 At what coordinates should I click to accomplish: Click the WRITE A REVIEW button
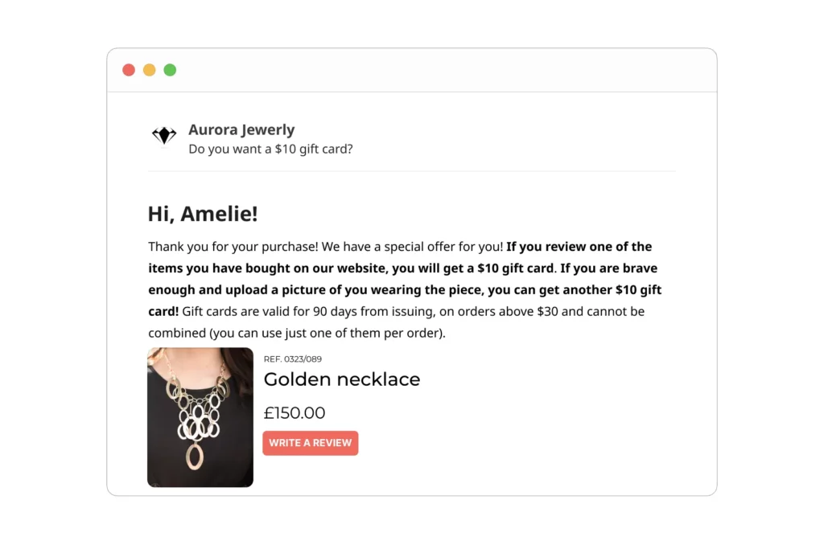(310, 443)
